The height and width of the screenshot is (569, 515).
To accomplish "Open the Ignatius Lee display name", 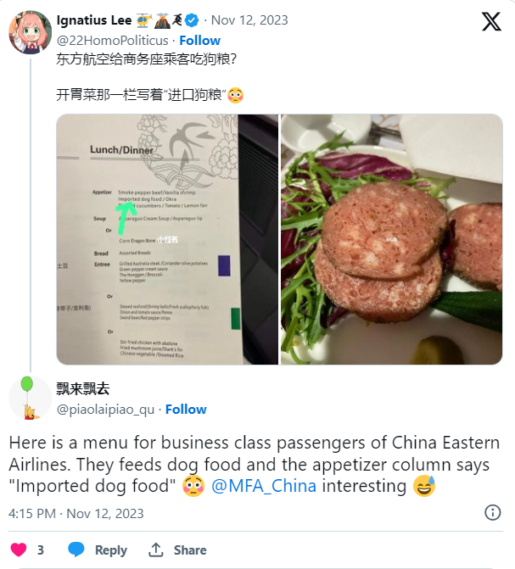I will click(94, 20).
